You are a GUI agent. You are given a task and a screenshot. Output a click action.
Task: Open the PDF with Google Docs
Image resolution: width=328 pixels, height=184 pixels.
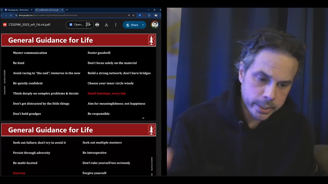[x=76, y=25]
